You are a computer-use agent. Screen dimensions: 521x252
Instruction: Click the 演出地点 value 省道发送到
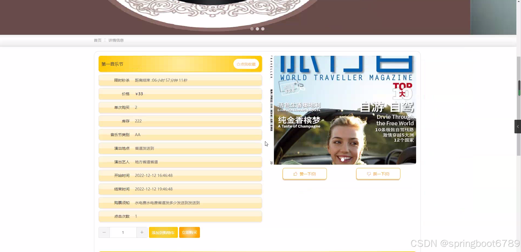(x=144, y=148)
